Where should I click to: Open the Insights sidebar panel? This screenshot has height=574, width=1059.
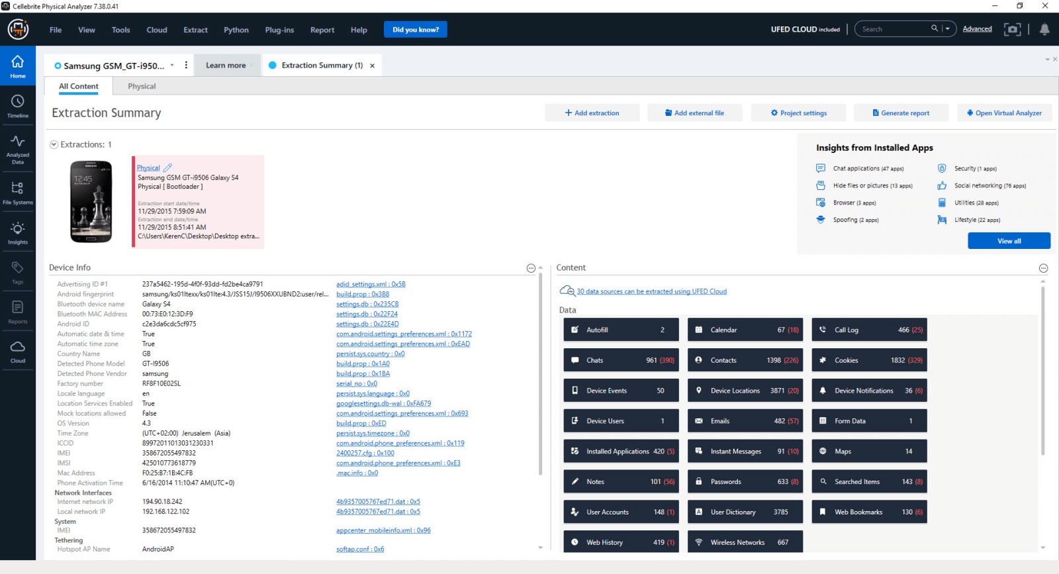(x=18, y=233)
